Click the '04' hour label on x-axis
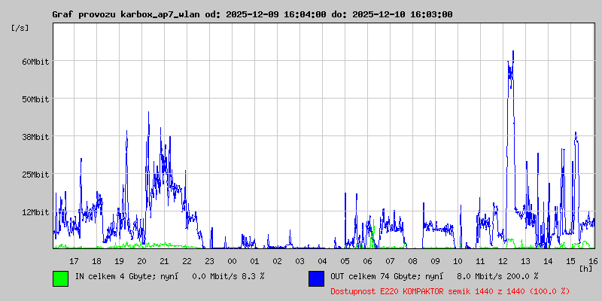This screenshot has height=301, width=602. (x=323, y=261)
